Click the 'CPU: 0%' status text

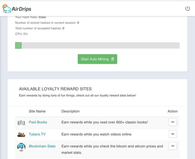(21, 34)
